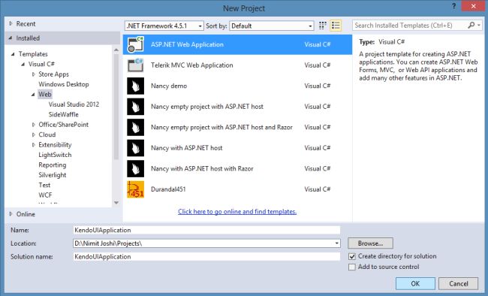The height and width of the screenshot is (296, 488).
Task: Click the Nancy demo template icon
Action: tap(135, 86)
